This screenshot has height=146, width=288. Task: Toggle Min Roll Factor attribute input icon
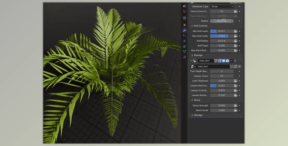236,31
